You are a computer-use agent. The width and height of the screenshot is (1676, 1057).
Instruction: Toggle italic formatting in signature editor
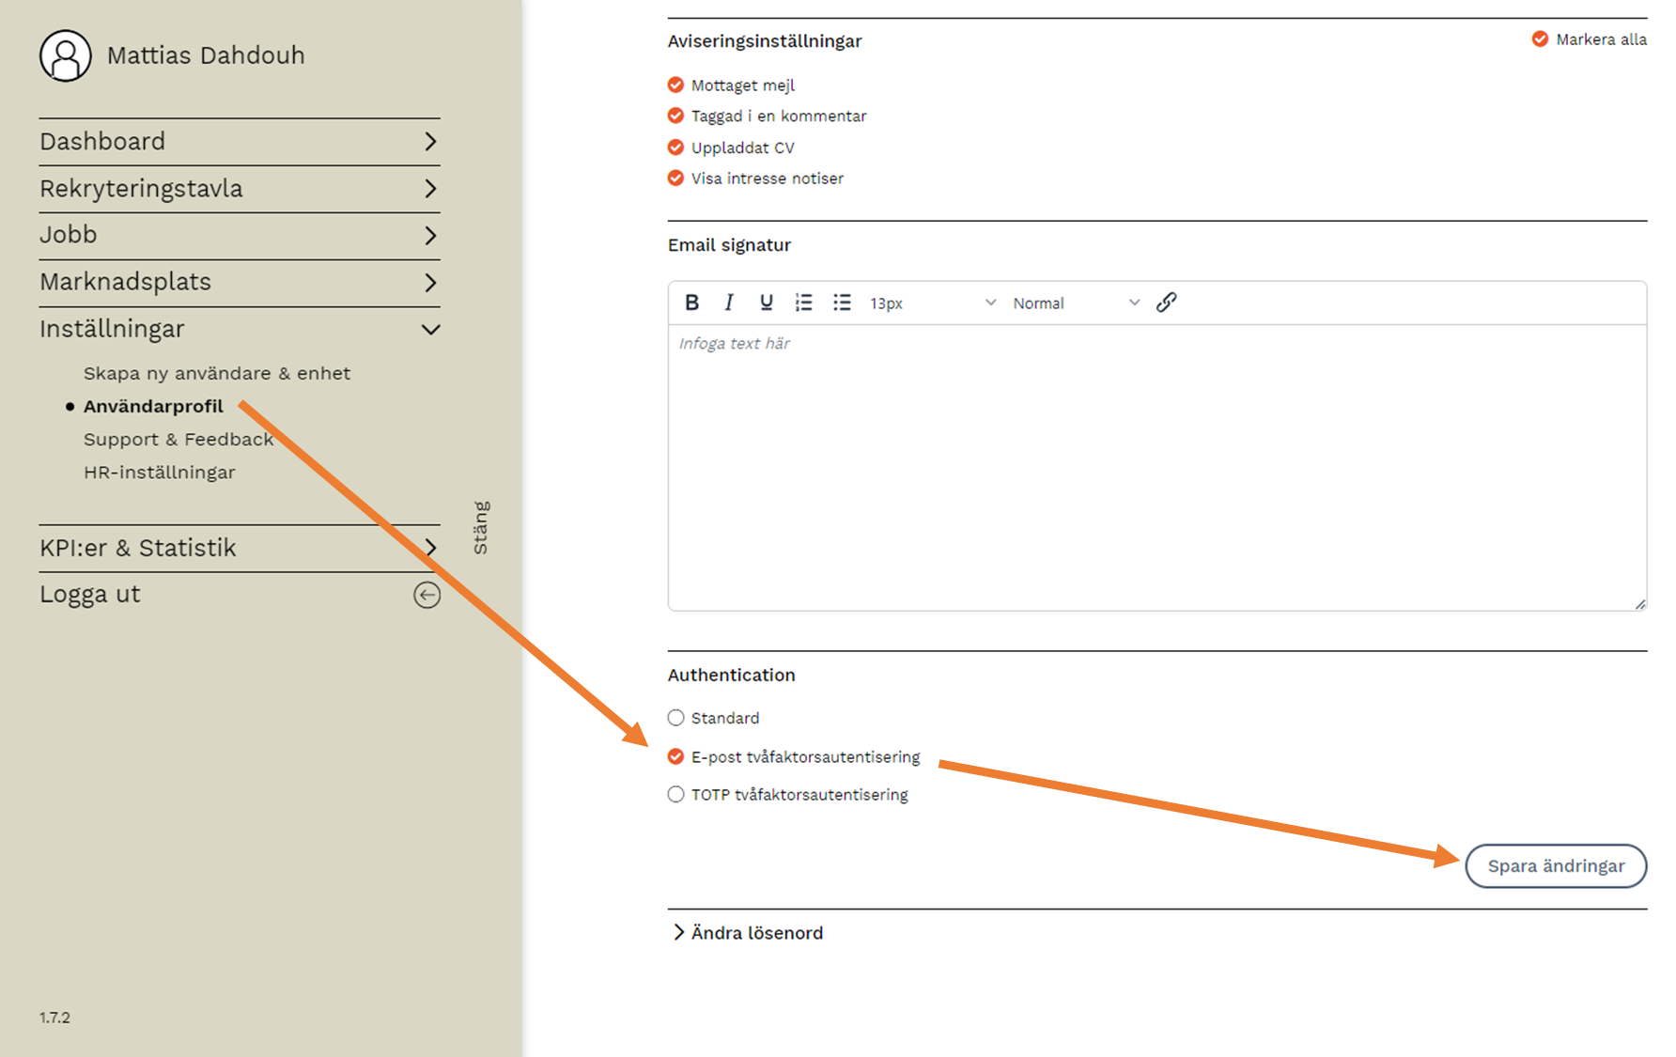tap(729, 303)
